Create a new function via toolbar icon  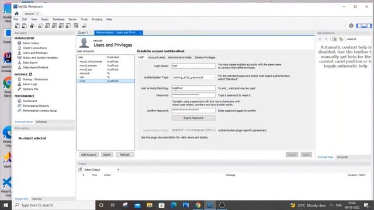pyautogui.click(x=68, y=26)
